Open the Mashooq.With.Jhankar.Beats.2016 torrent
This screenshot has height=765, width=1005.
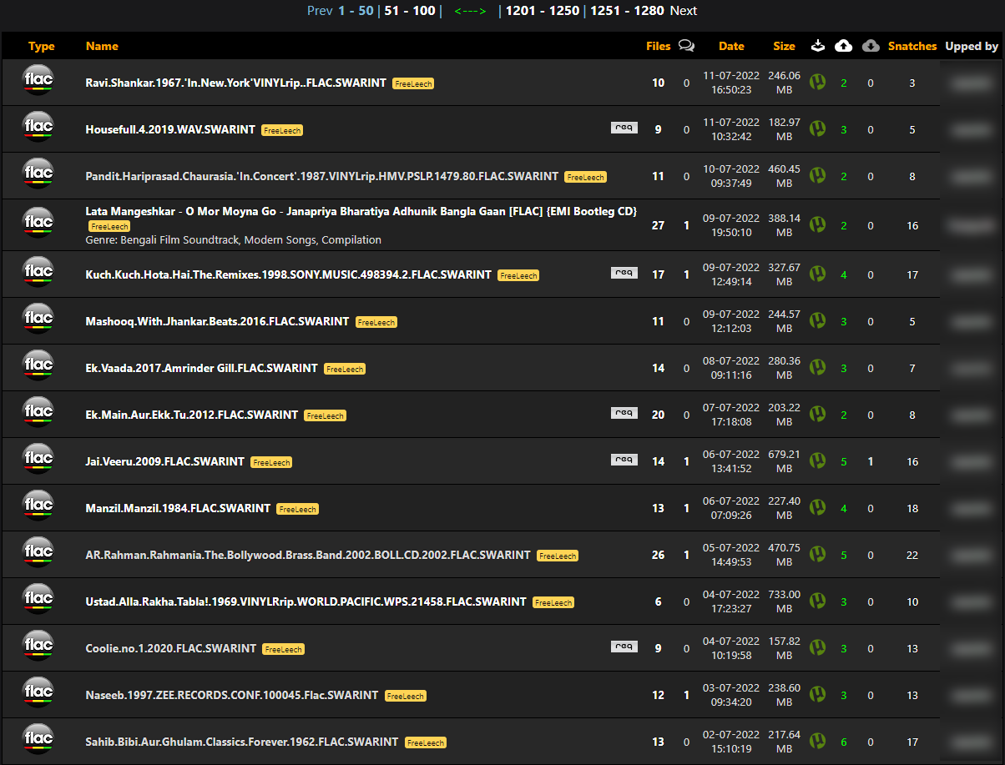point(217,321)
